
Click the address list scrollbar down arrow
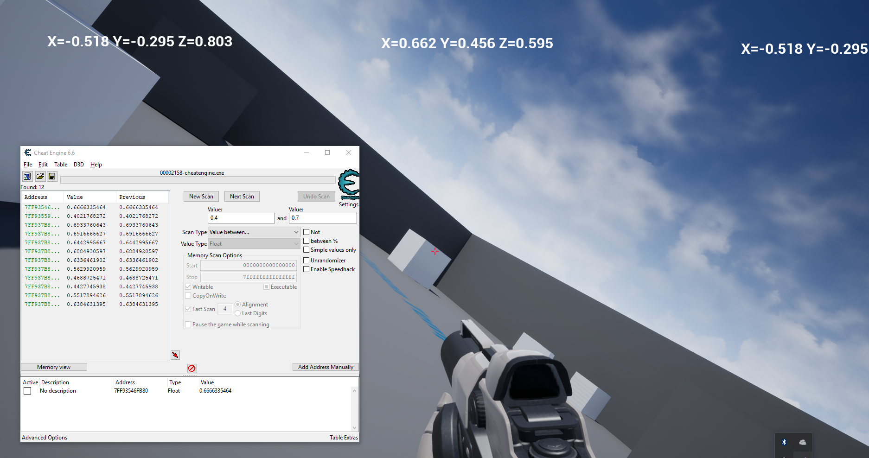[x=354, y=428]
